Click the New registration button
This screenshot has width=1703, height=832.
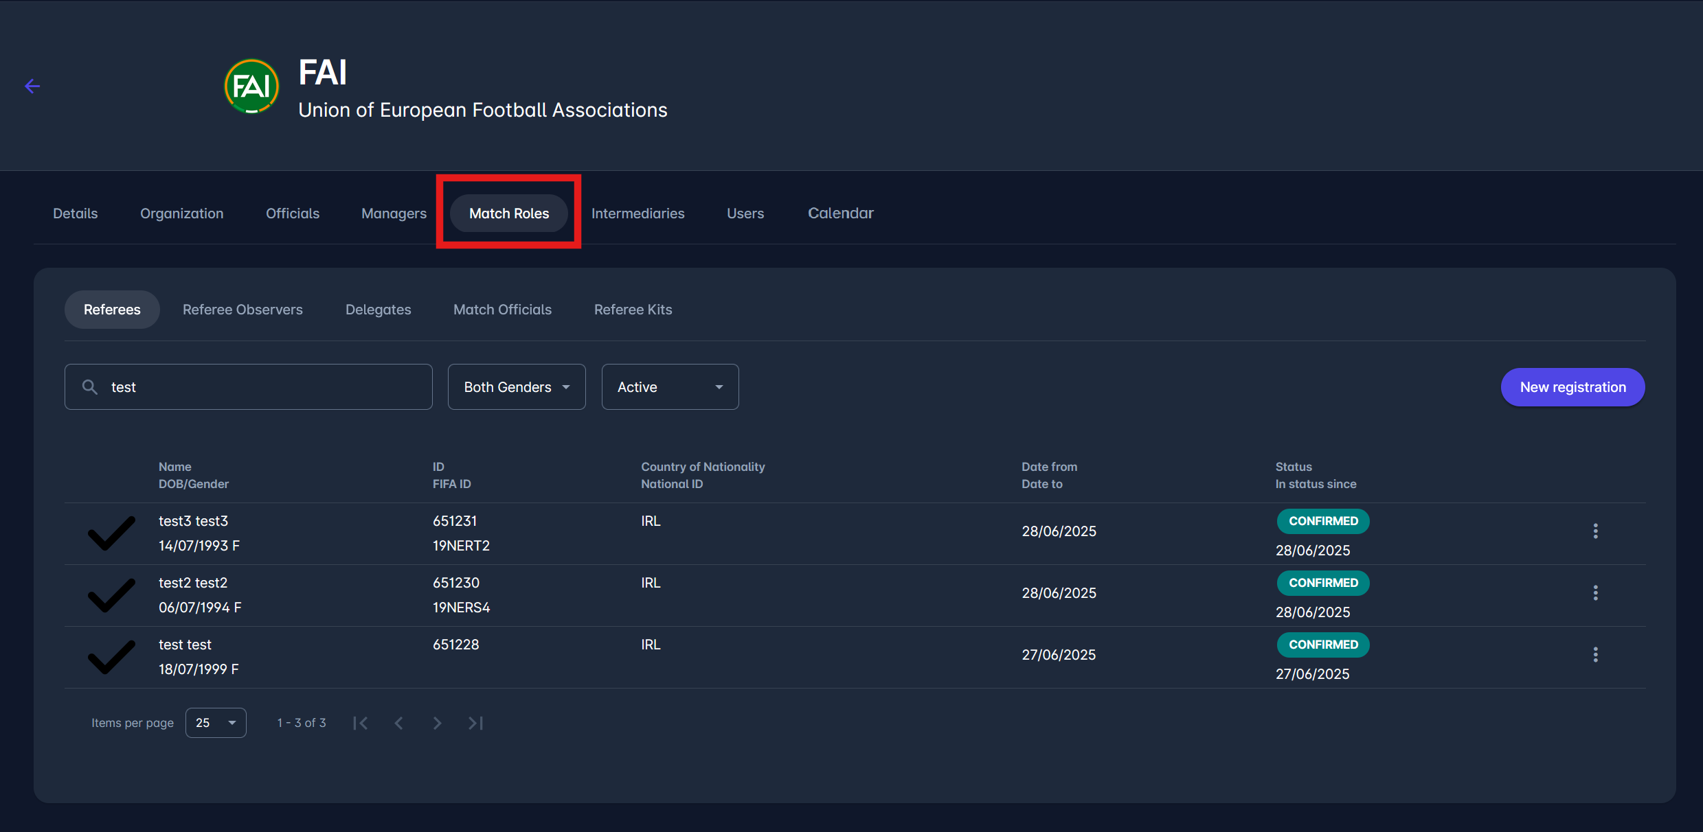coord(1572,387)
